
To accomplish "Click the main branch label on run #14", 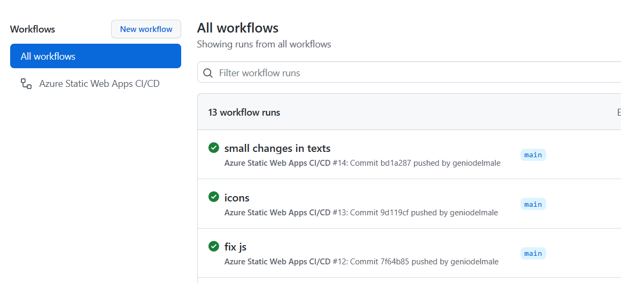I will pyautogui.click(x=533, y=155).
